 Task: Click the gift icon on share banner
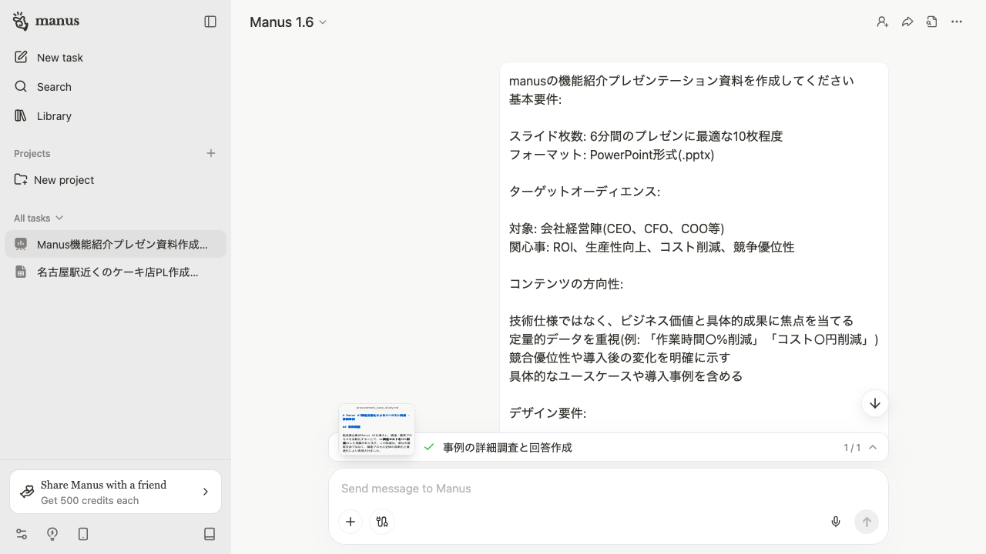pyautogui.click(x=27, y=492)
